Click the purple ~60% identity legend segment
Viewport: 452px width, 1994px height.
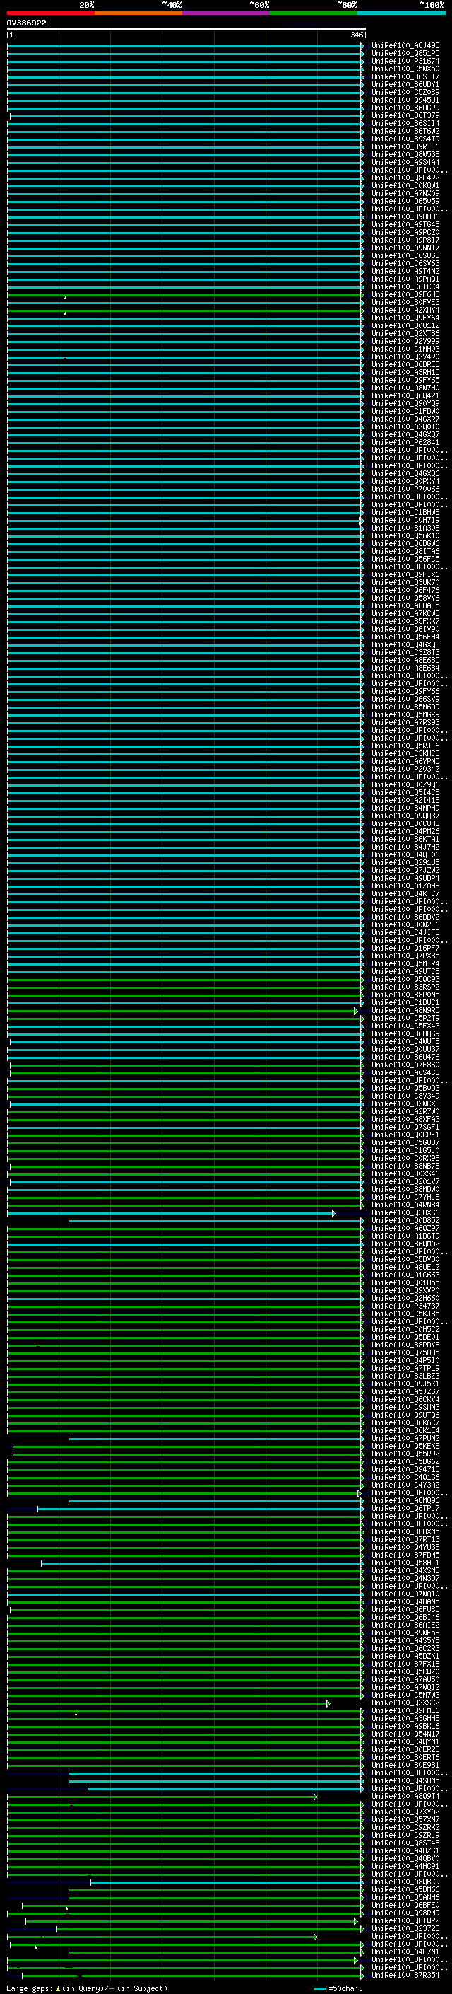pyautogui.click(x=225, y=13)
